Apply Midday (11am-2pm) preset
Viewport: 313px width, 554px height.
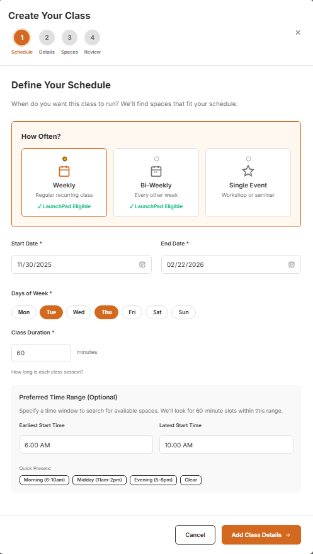[x=100, y=480]
